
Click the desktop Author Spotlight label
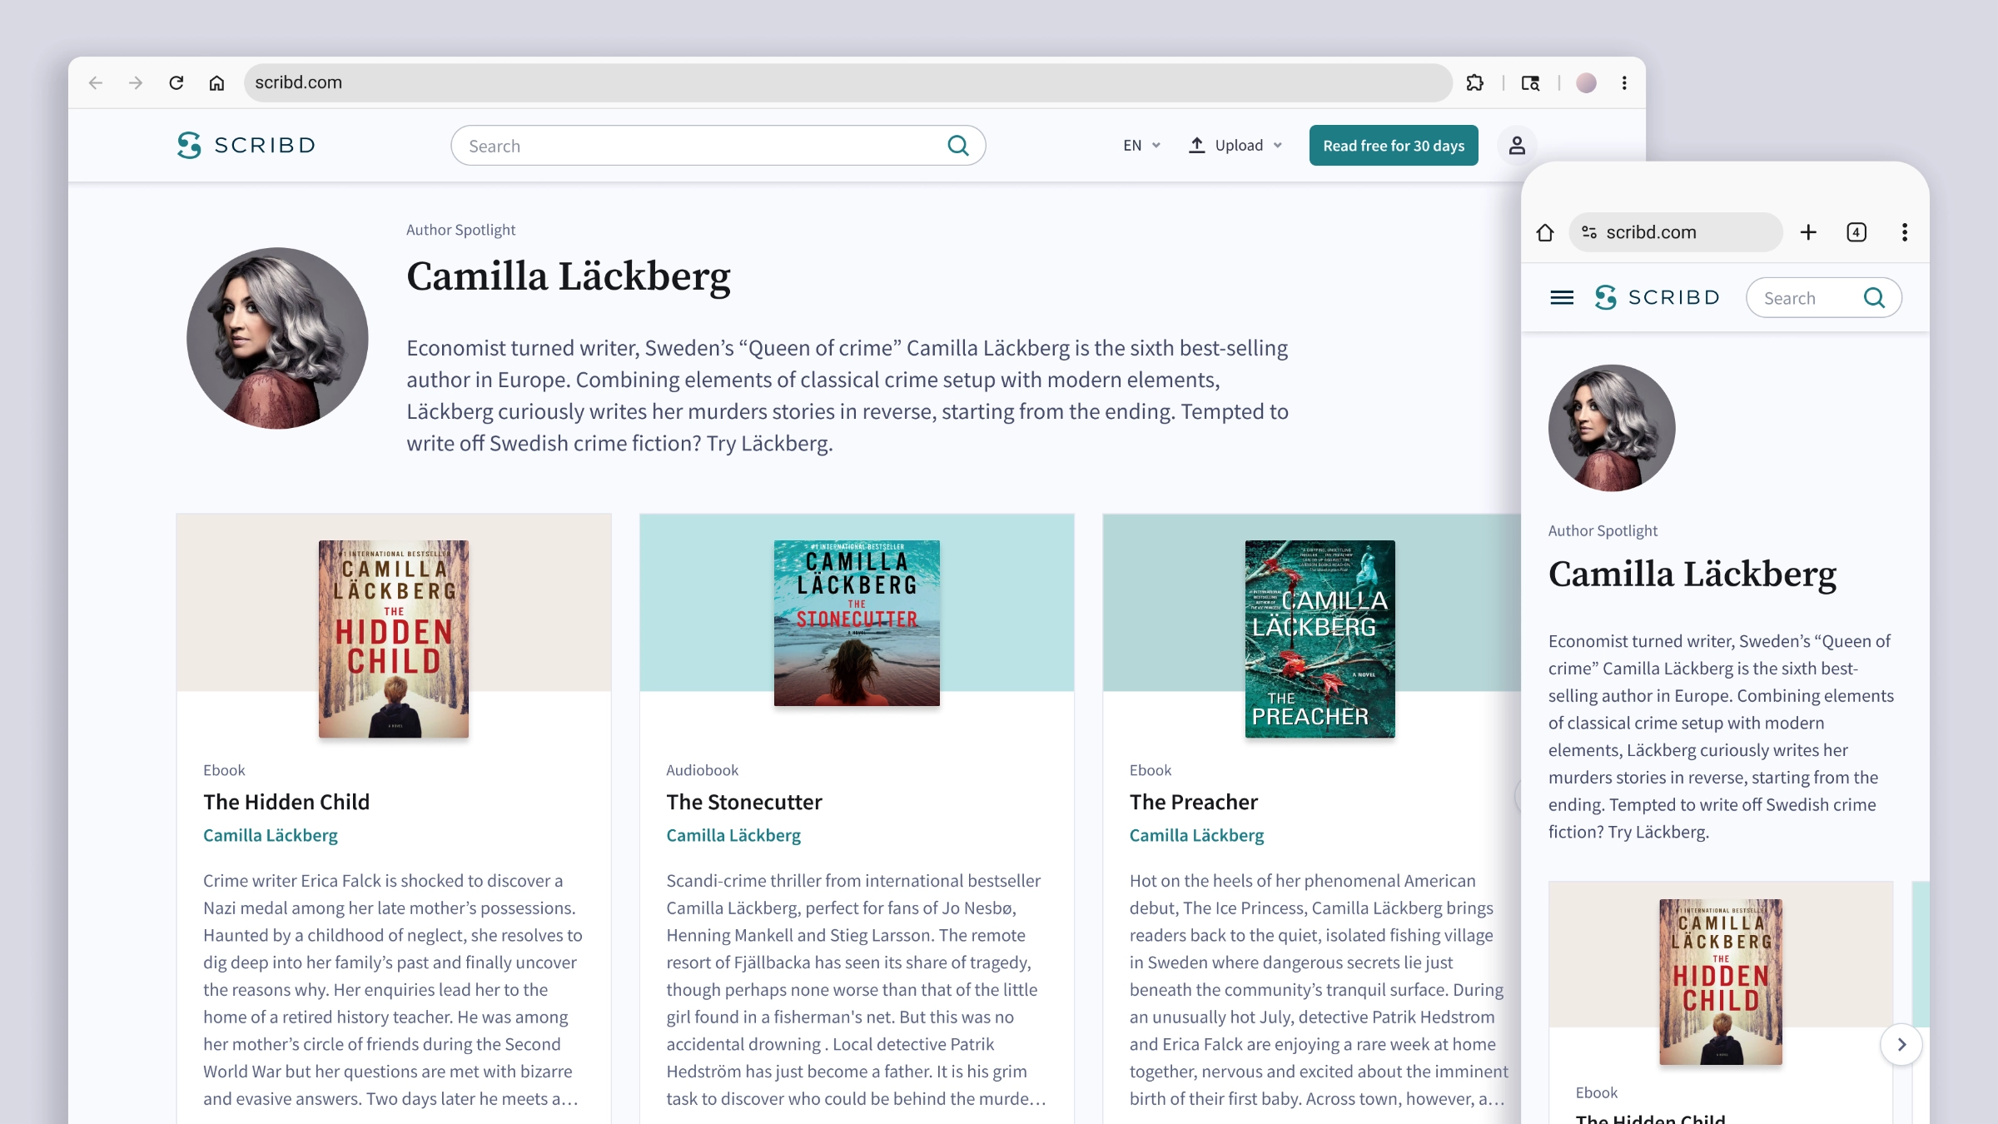[460, 230]
